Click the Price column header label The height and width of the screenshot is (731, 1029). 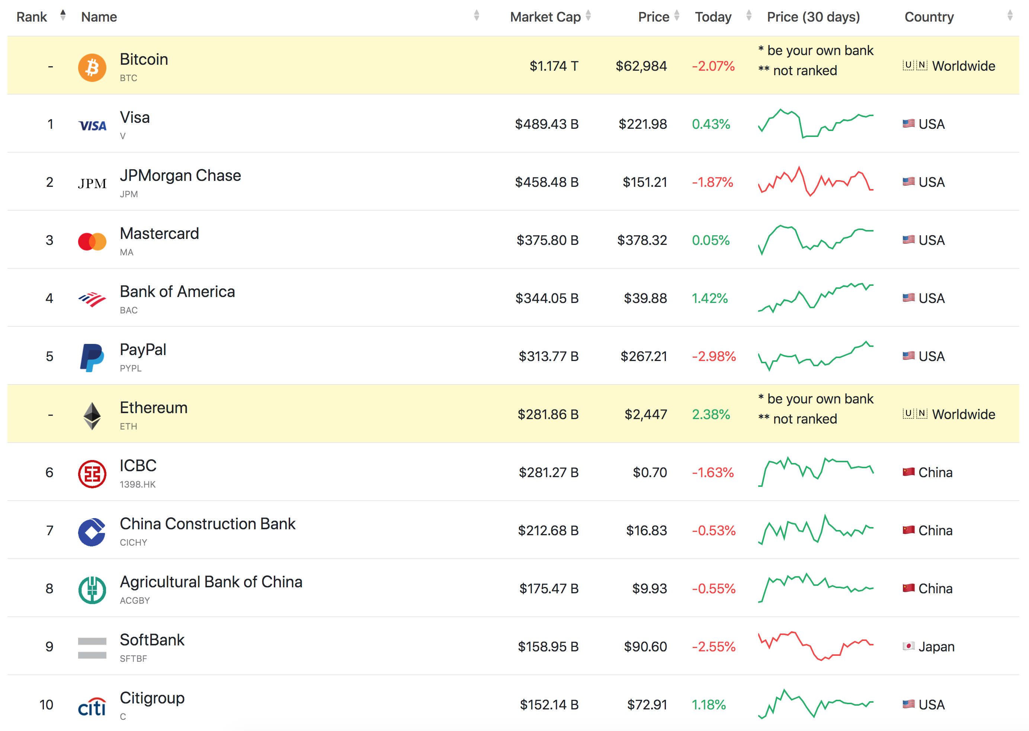[654, 17]
